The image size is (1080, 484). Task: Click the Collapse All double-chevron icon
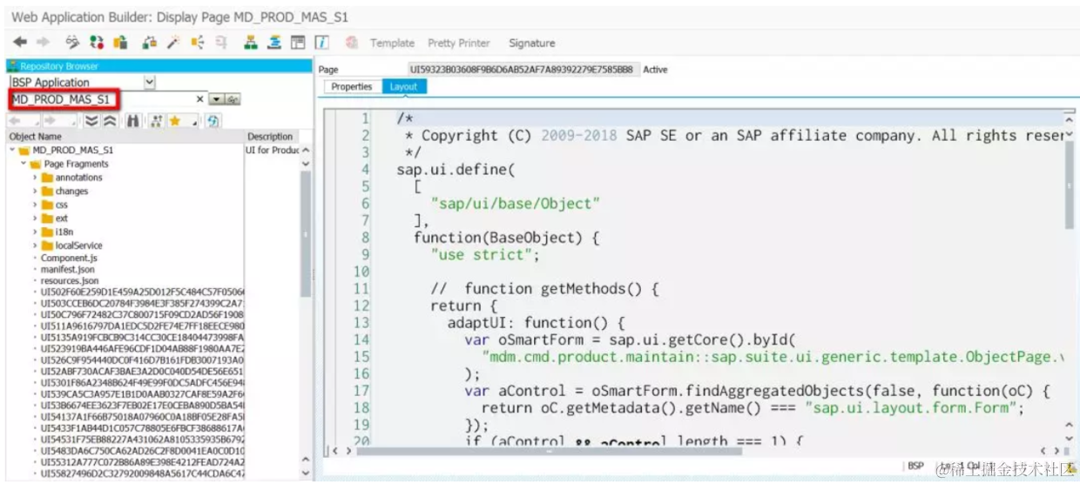tap(109, 121)
